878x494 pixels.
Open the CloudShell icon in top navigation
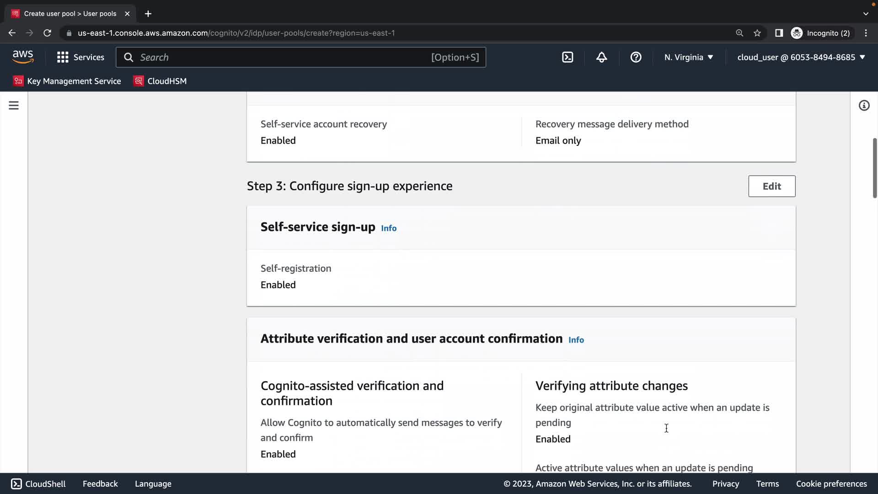point(567,57)
